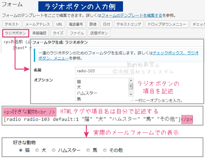Click the 電話番号 tag button
205x159 pixels.
click(76, 24)
